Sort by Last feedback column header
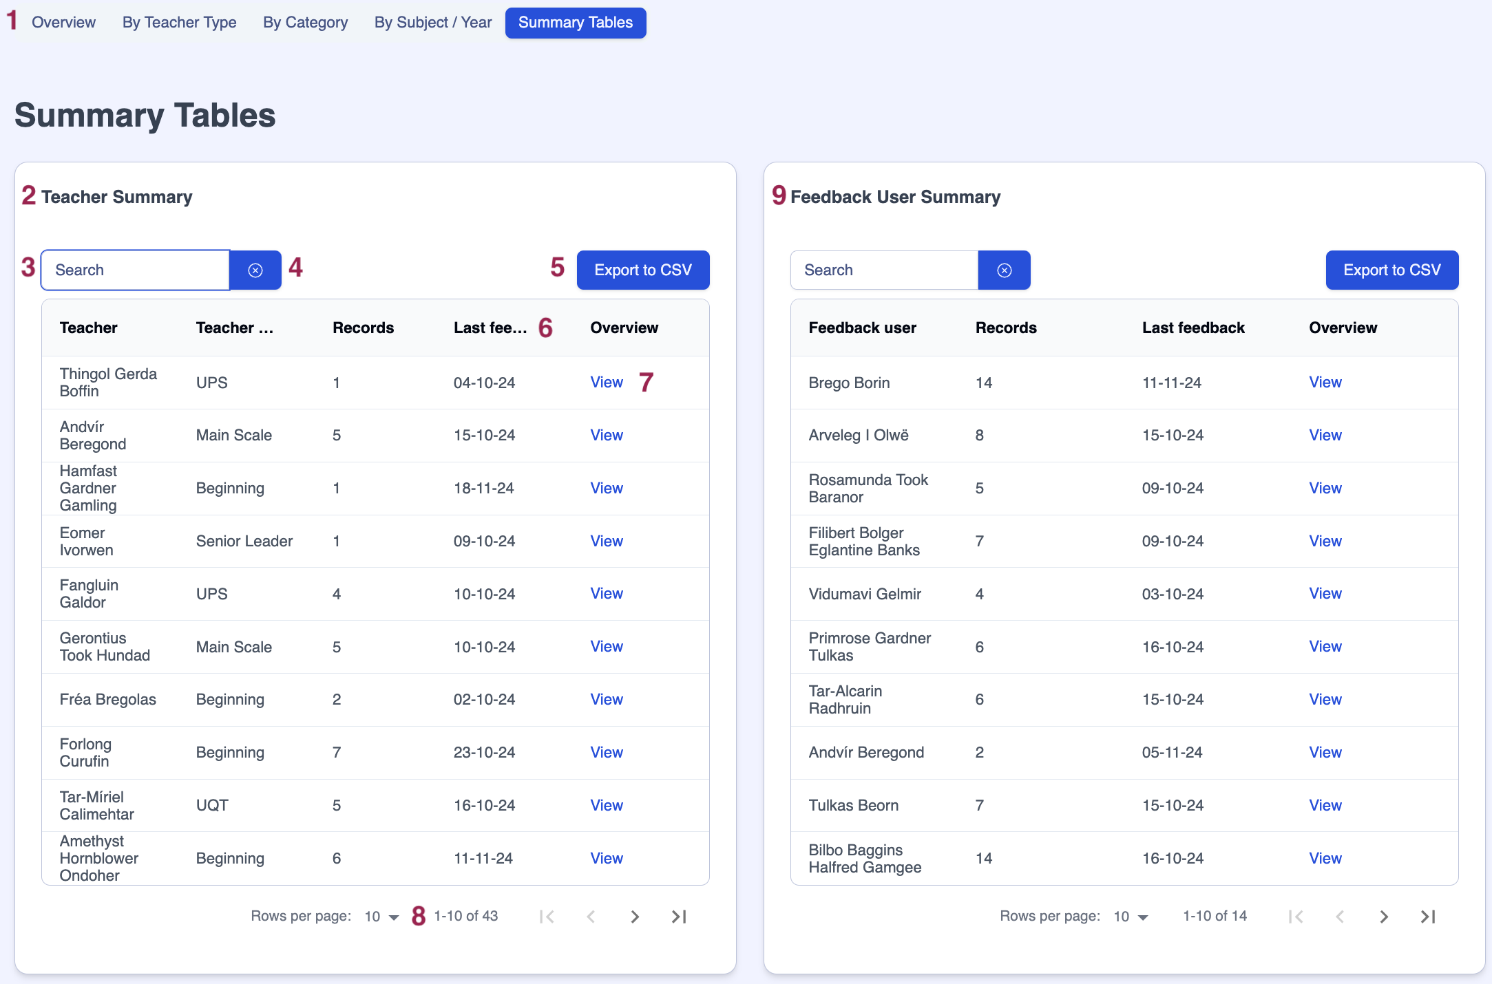1492x984 pixels. [x=1193, y=328]
